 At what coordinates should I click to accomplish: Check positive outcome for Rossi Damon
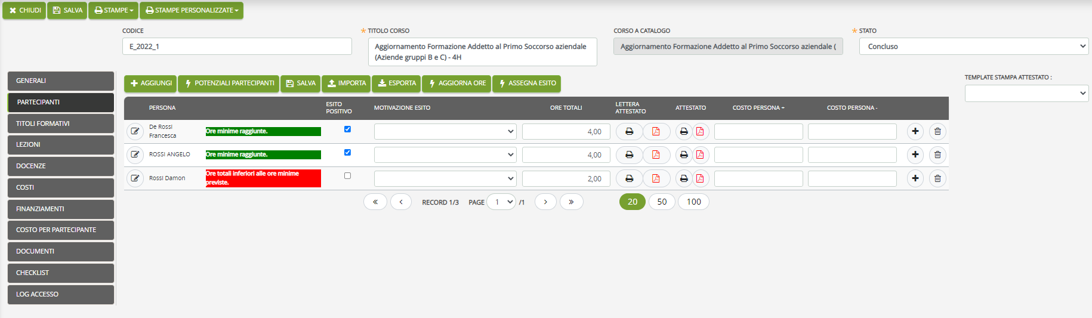click(347, 175)
